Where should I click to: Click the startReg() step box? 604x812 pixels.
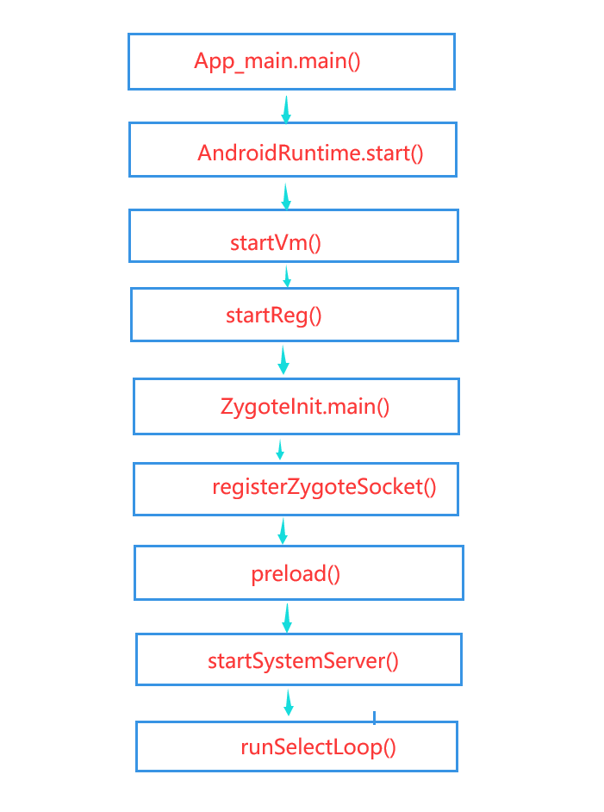294,314
